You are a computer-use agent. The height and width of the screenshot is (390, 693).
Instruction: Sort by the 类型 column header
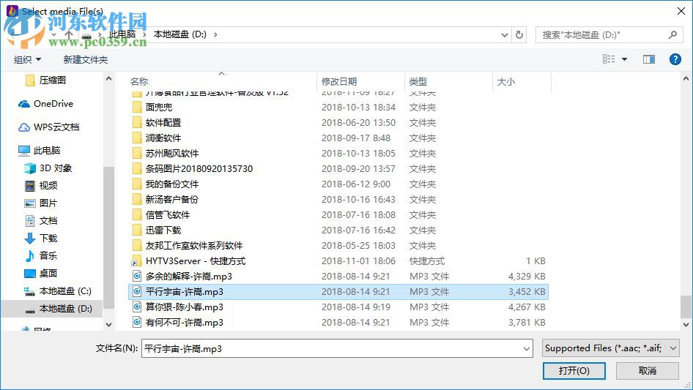click(x=418, y=82)
